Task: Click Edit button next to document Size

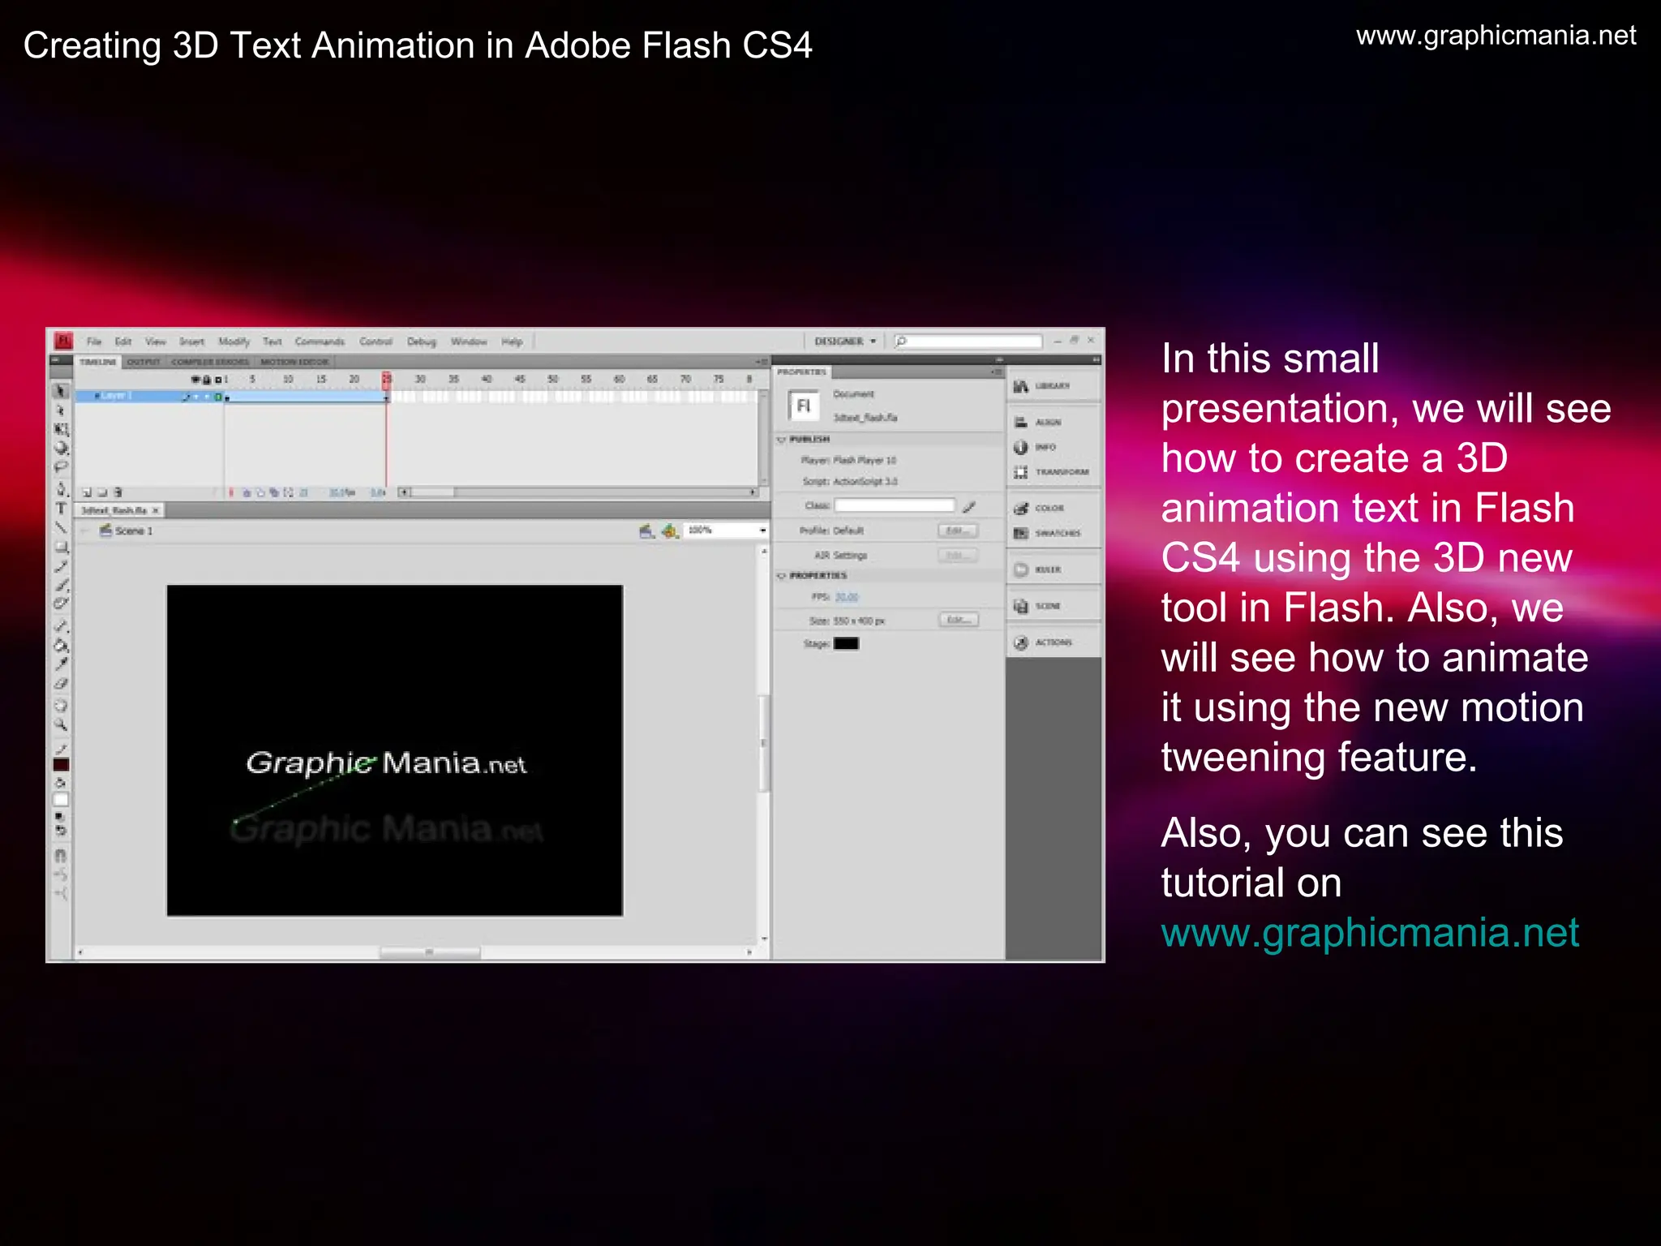Action: 959,620
